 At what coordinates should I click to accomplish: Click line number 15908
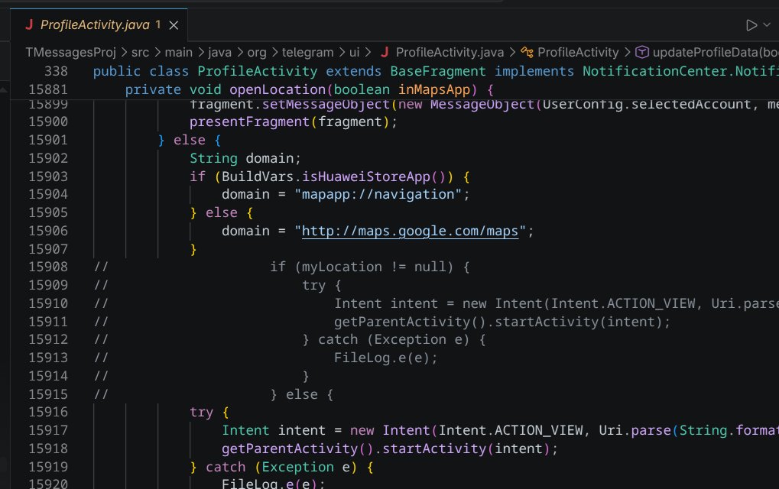(48, 267)
